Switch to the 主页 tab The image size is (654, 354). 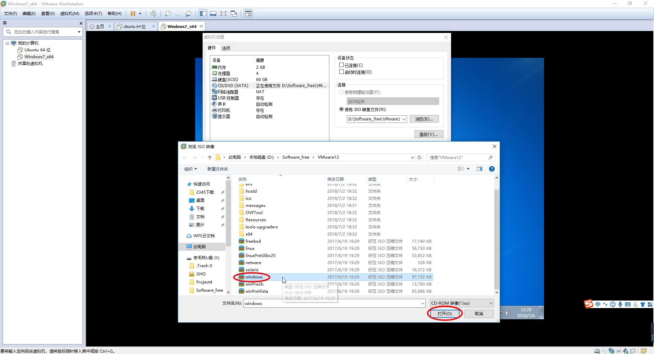100,27
